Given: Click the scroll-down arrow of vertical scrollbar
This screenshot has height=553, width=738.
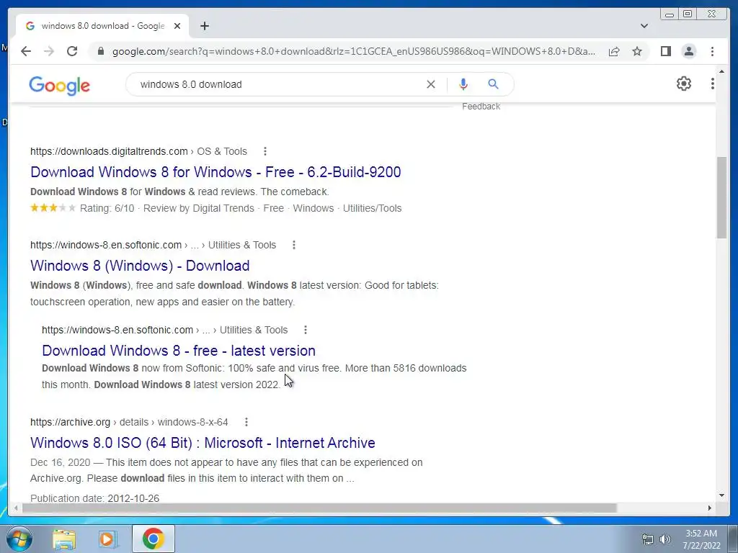Looking at the screenshot, I should click(721, 495).
